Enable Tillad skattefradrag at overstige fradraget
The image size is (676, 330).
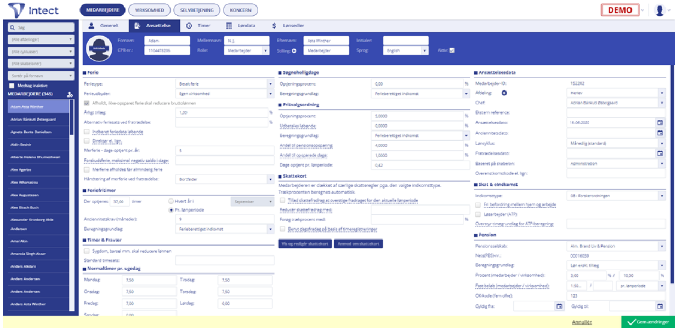282,201
